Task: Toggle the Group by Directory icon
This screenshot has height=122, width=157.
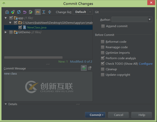Action: tap(38, 12)
